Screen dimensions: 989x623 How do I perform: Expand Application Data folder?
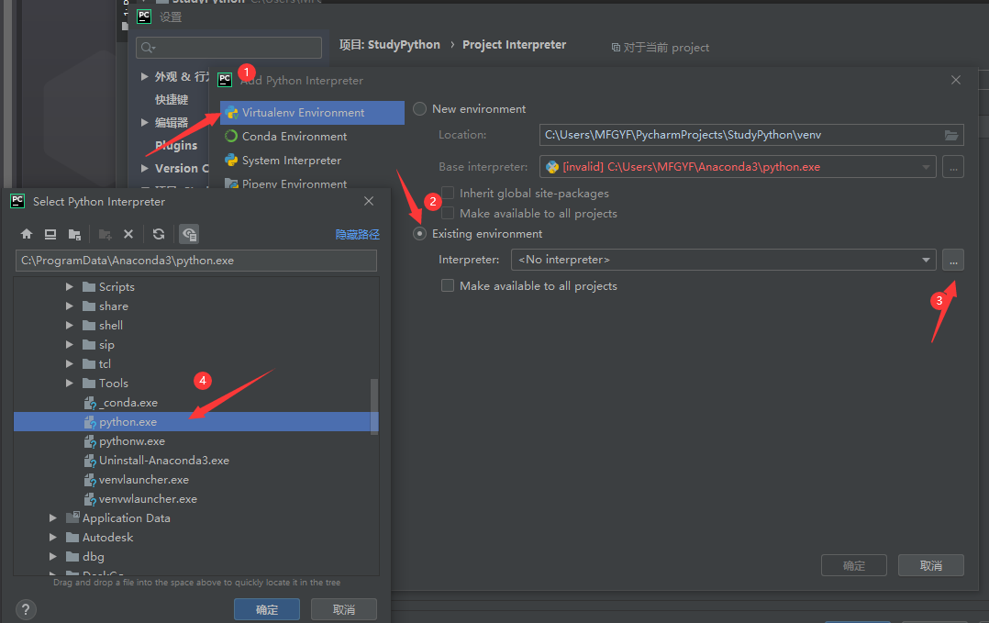click(53, 517)
